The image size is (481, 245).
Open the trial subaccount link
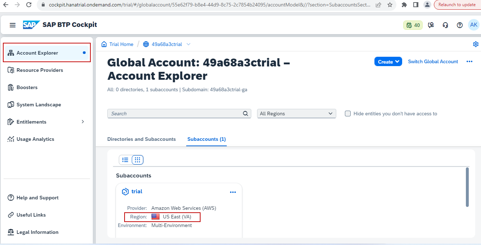(x=137, y=191)
